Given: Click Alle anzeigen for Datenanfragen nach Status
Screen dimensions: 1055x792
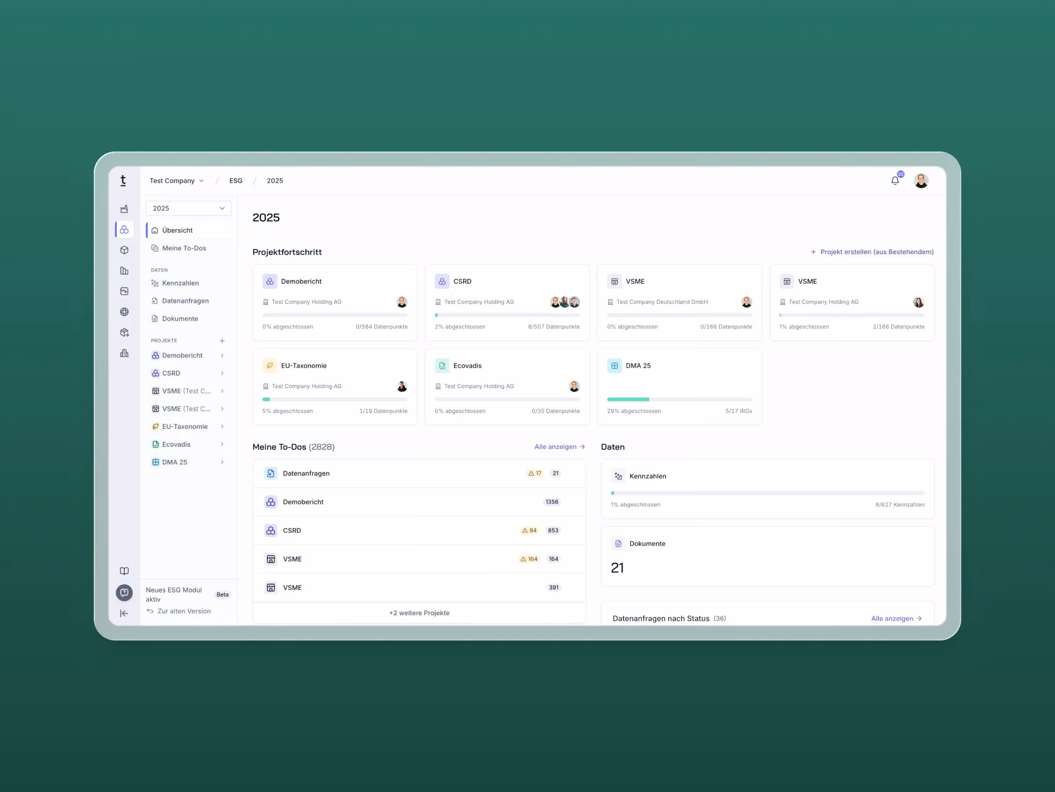Looking at the screenshot, I should 896,619.
